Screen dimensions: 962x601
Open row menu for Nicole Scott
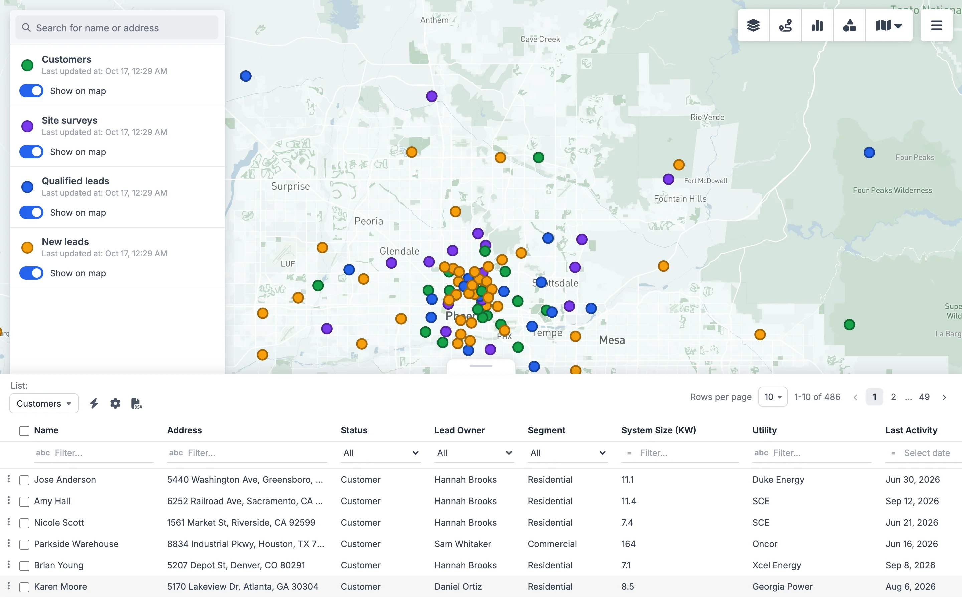pos(9,522)
